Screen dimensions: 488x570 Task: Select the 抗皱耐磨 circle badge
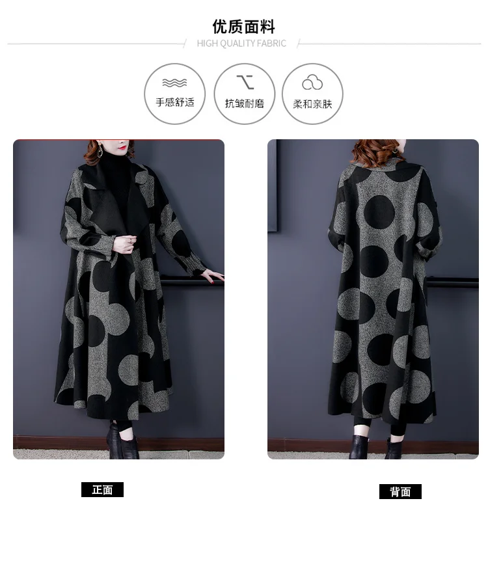tap(245, 94)
